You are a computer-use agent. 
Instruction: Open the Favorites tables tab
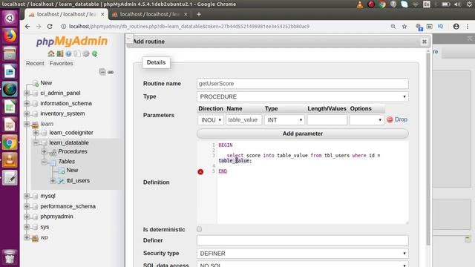coord(61,63)
